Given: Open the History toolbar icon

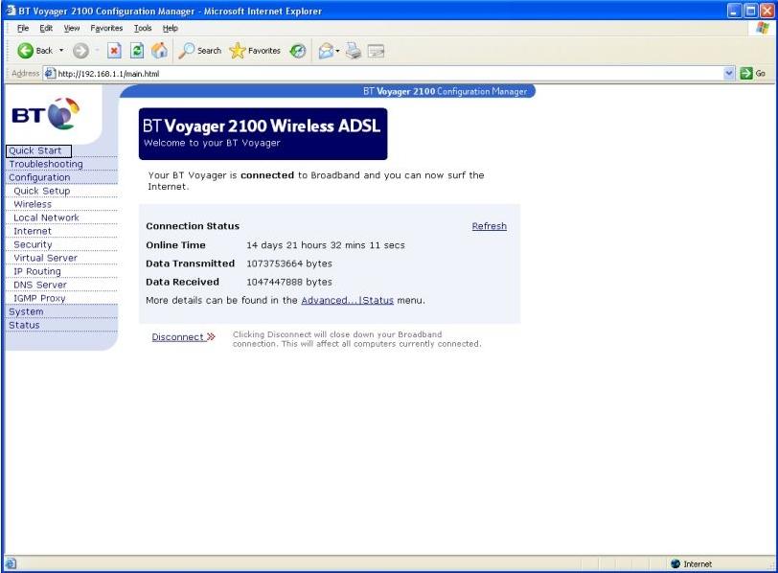Looking at the screenshot, I should point(298,51).
